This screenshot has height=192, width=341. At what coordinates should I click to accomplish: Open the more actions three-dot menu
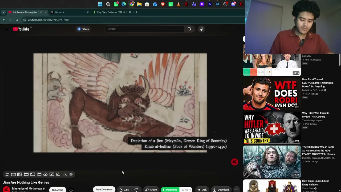click(237, 190)
